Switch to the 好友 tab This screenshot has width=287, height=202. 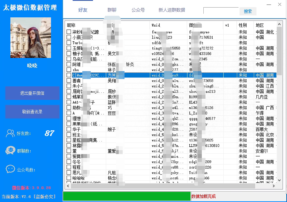coord(83,9)
